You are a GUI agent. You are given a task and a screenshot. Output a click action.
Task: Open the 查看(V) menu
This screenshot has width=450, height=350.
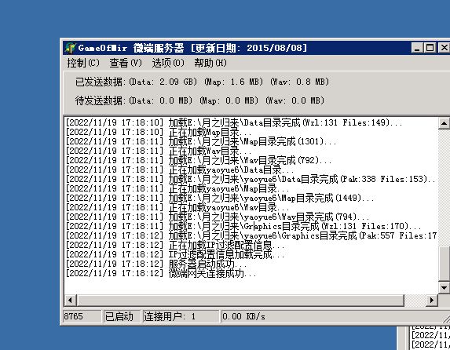coord(126,63)
